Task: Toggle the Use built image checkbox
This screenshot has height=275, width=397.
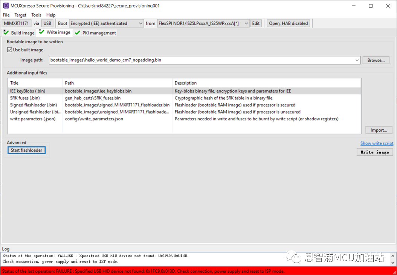Action: coord(10,50)
